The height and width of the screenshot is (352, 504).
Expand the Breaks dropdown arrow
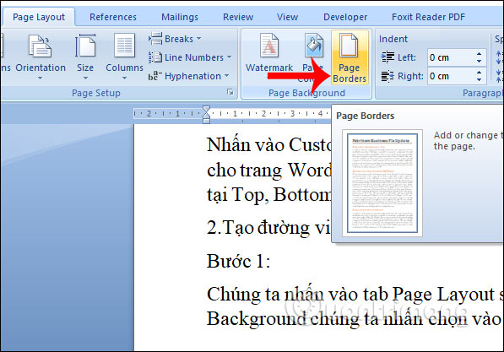click(199, 39)
